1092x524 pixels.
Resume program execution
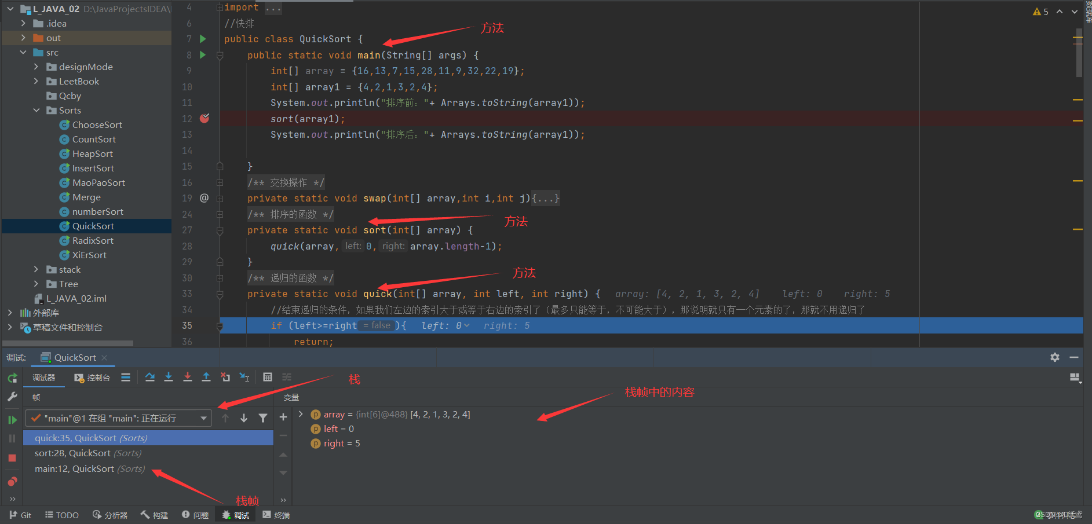(12, 420)
